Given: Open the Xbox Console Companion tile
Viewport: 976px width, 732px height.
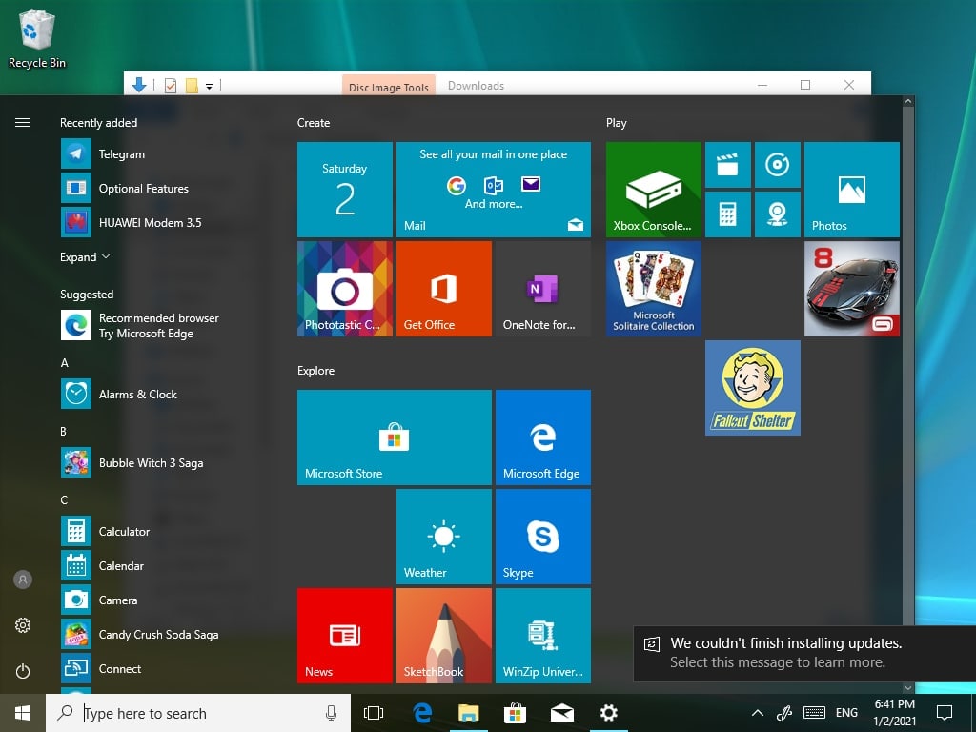Looking at the screenshot, I should point(654,190).
